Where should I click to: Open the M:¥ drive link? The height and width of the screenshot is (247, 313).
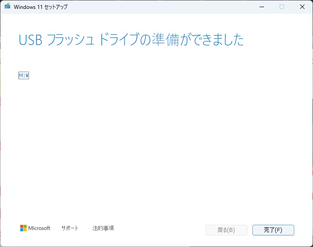tap(24, 76)
